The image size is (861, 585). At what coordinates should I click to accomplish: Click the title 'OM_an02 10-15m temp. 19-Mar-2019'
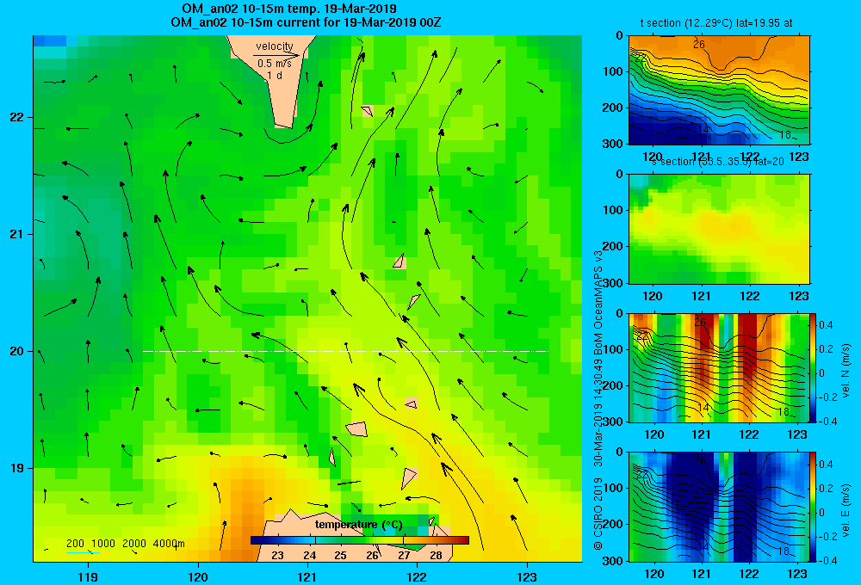pos(288,9)
